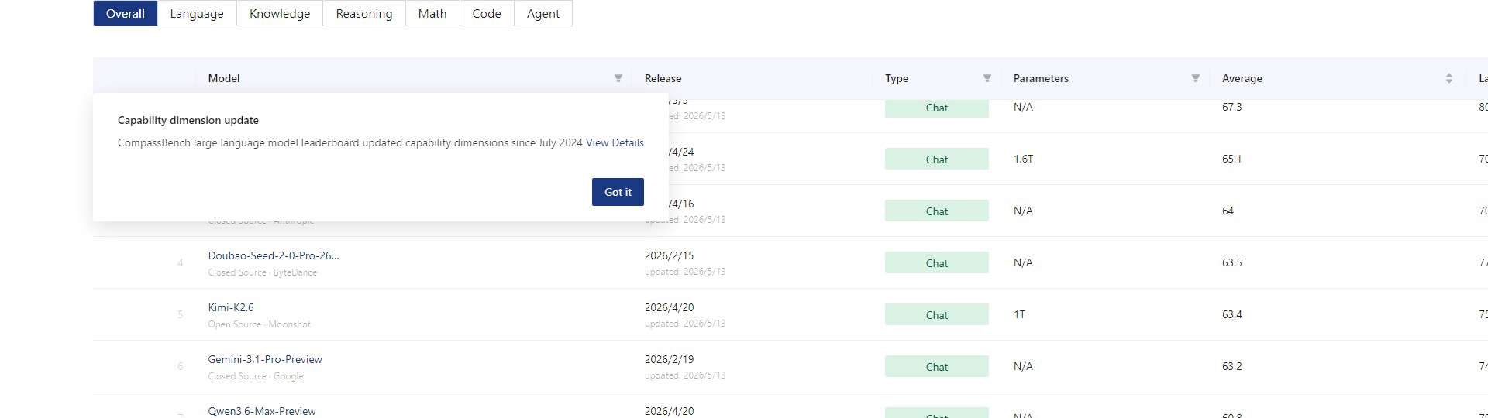Click Chat tag in Kimi-K2.6 row

click(x=937, y=314)
